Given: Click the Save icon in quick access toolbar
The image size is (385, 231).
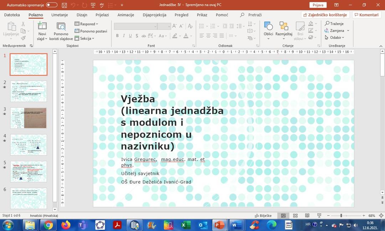Looking at the screenshot, I should click(64, 5).
